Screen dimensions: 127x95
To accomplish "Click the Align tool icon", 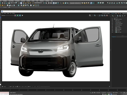I will tap(46, 3).
